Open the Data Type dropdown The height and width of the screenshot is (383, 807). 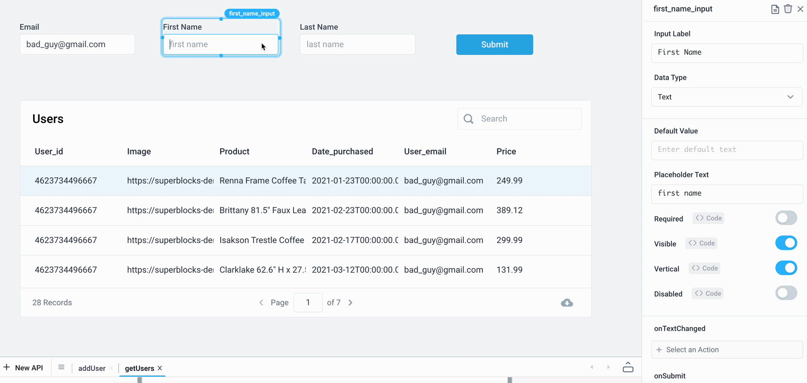pos(727,97)
